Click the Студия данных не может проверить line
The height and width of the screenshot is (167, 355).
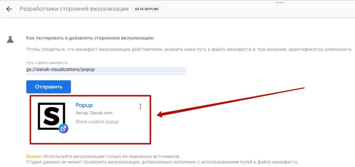click(x=162, y=162)
